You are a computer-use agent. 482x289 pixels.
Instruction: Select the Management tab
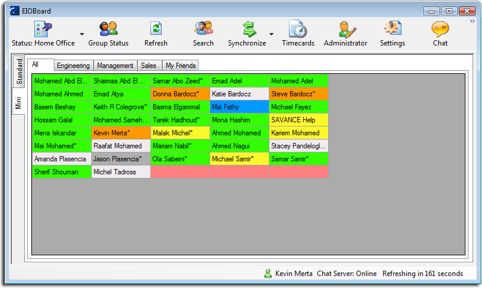tap(115, 66)
